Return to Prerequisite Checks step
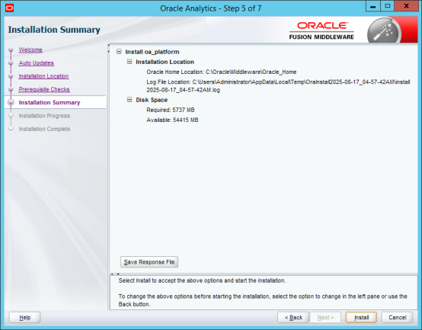The image size is (422, 330). click(x=44, y=89)
